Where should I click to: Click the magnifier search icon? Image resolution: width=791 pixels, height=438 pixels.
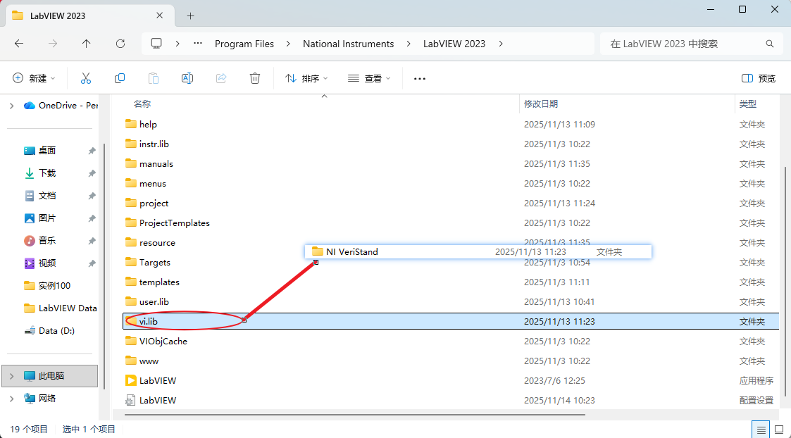pos(769,44)
